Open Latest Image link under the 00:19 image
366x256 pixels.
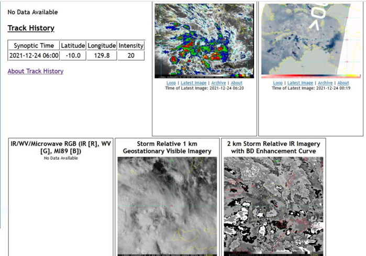click(x=300, y=83)
